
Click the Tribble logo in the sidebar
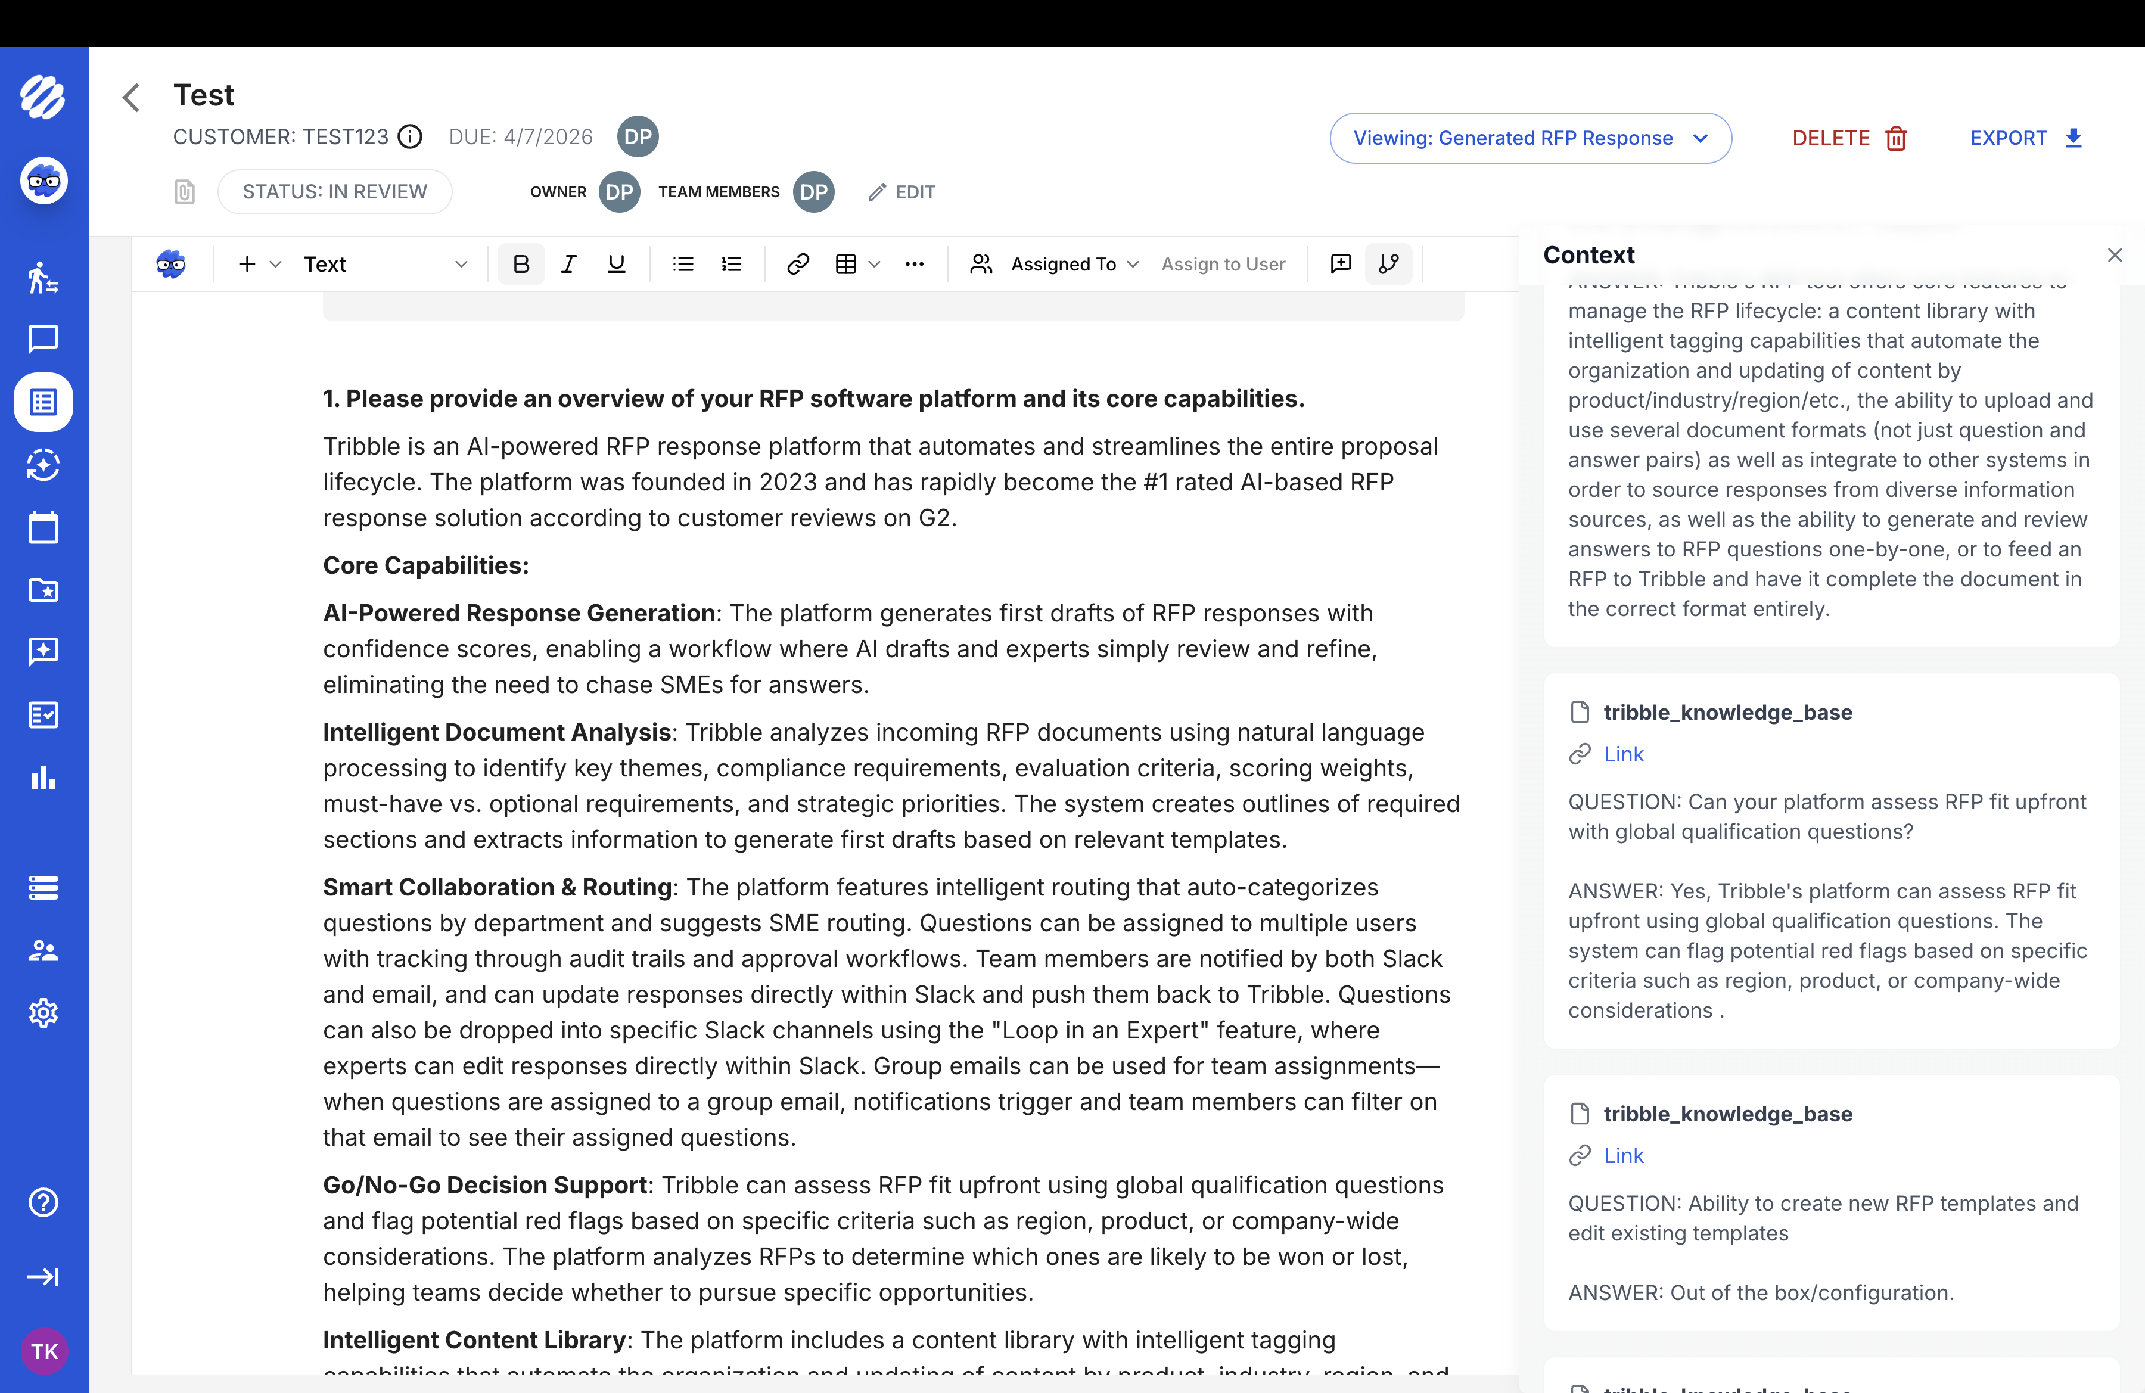pos(43,97)
